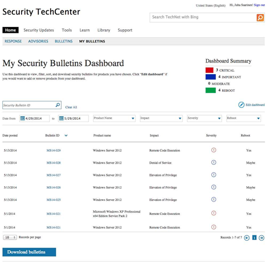Open the Support menu
The width and height of the screenshot is (268, 264).
(125, 30)
